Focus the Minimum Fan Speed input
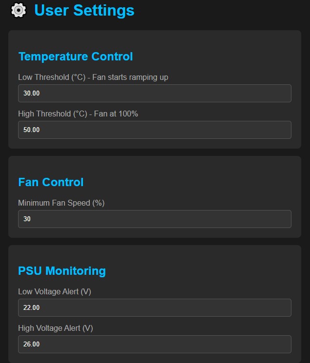This screenshot has width=310, height=363. (x=154, y=219)
